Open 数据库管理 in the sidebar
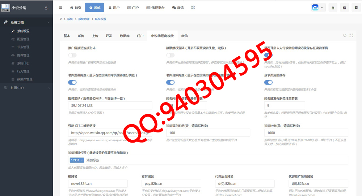The image size is (362, 196). (x=25, y=79)
